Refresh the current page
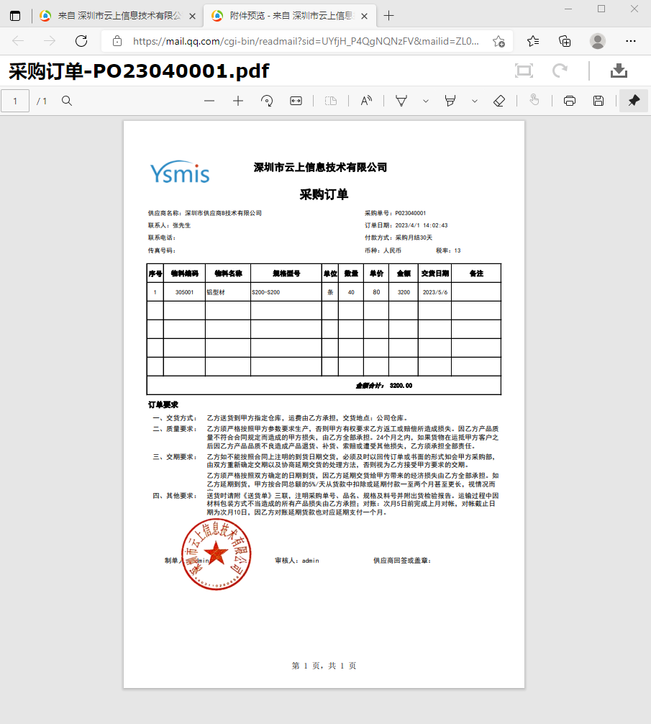 point(81,41)
